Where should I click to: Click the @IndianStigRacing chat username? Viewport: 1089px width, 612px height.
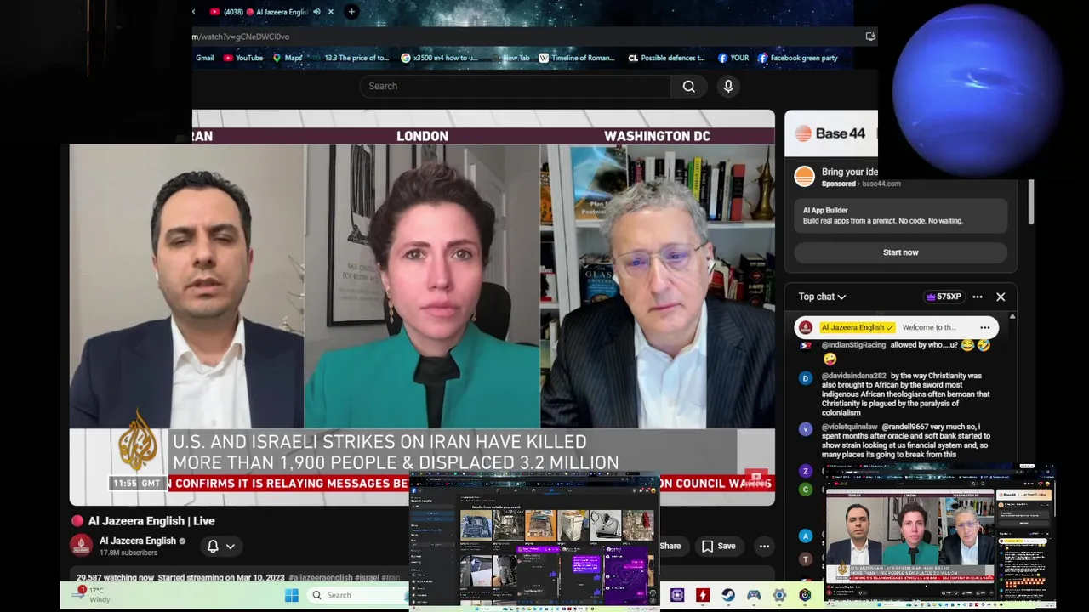(853, 345)
